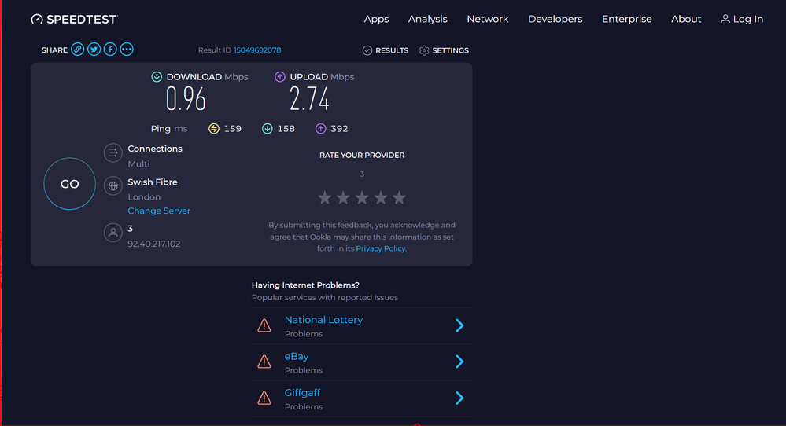
Task: Click the 2.74 upload value
Action: [309, 99]
